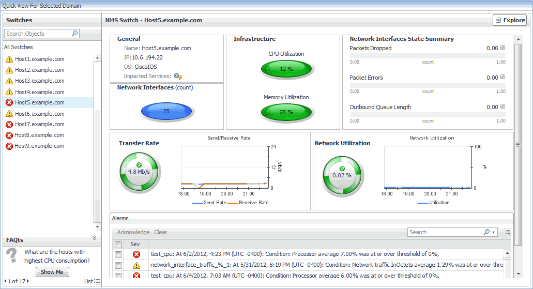The height and width of the screenshot is (289, 533).
Task: Check the select-all alarms header checkbox
Action: (118, 245)
